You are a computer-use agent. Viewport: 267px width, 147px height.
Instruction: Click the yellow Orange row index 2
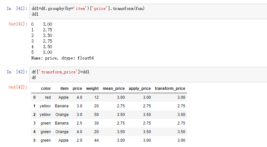34,115
